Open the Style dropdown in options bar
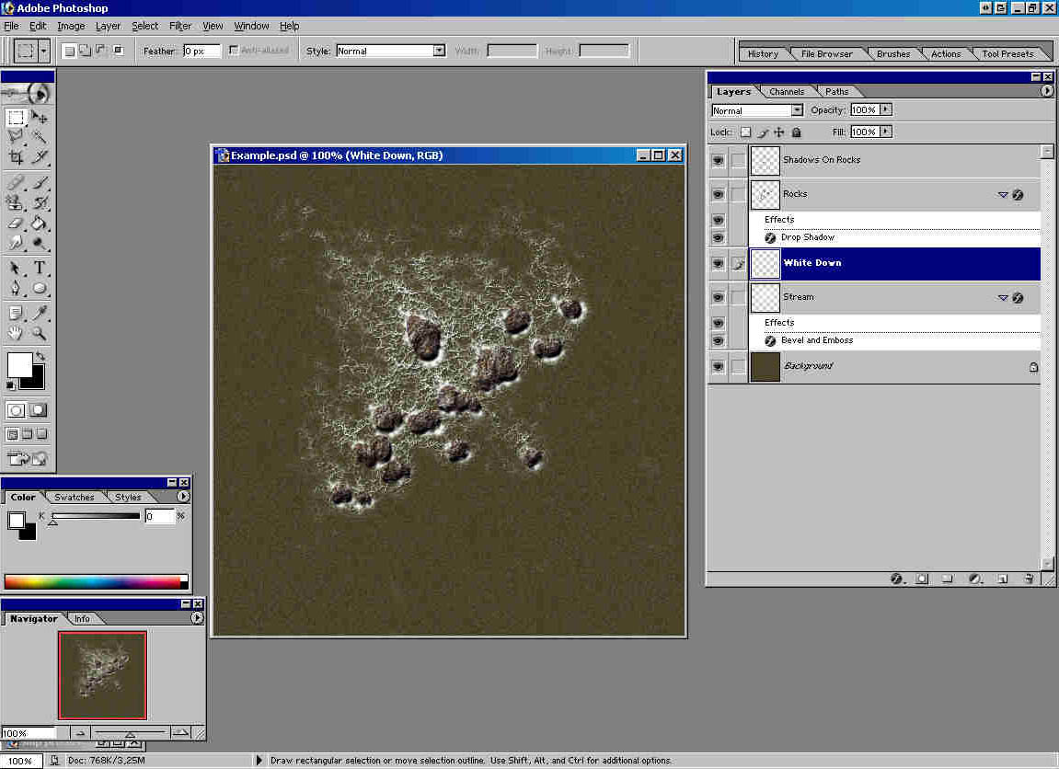1059x769 pixels. pyautogui.click(x=439, y=52)
